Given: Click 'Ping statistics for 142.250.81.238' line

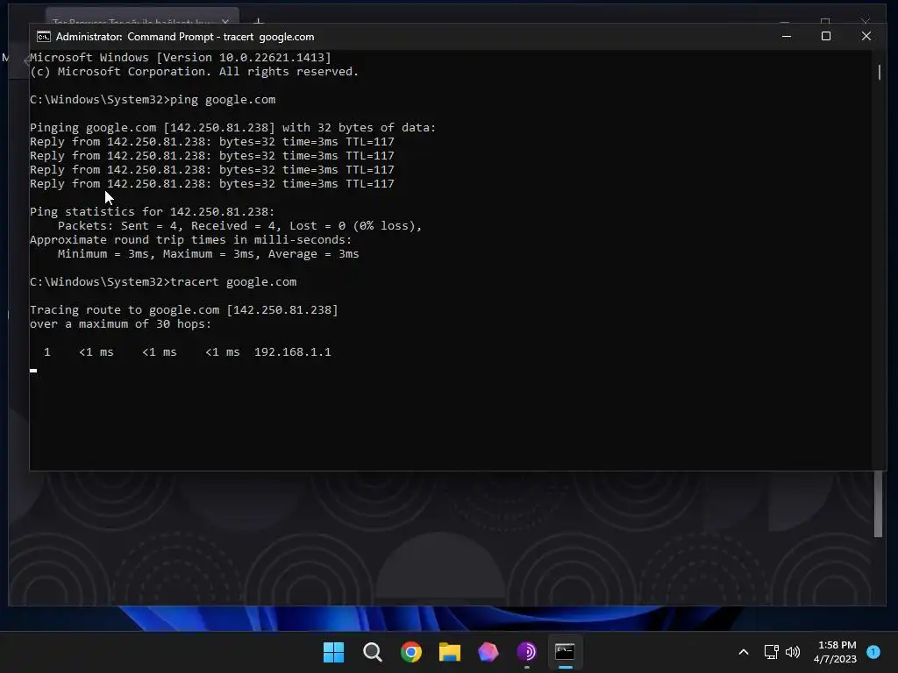Looking at the screenshot, I should click(x=153, y=212).
